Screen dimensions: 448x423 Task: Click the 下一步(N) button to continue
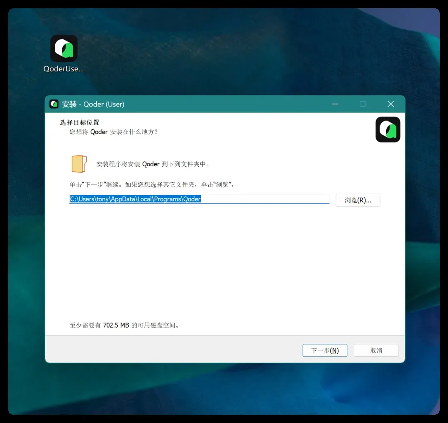pos(325,350)
